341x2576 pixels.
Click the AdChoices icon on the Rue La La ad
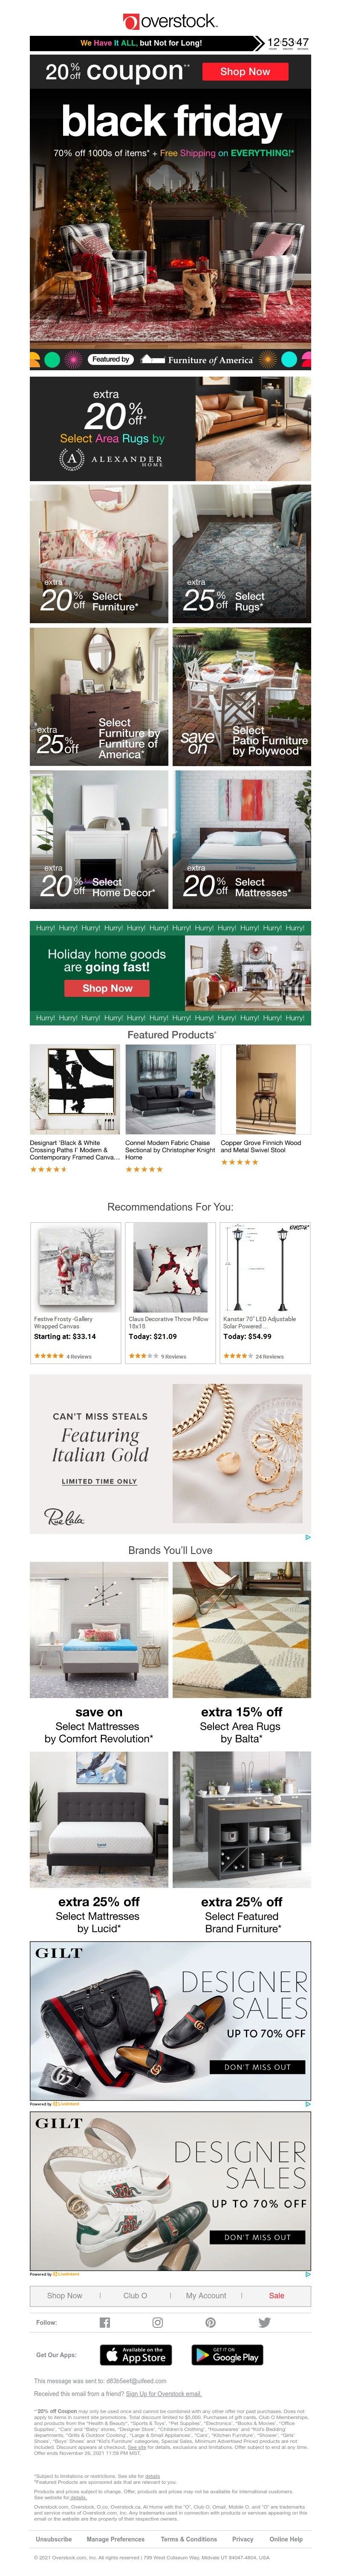(307, 1537)
